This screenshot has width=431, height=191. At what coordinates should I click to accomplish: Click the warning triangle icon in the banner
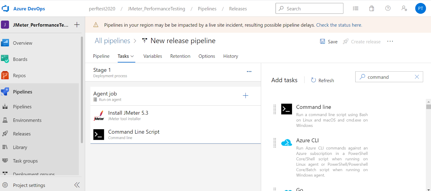click(96, 25)
